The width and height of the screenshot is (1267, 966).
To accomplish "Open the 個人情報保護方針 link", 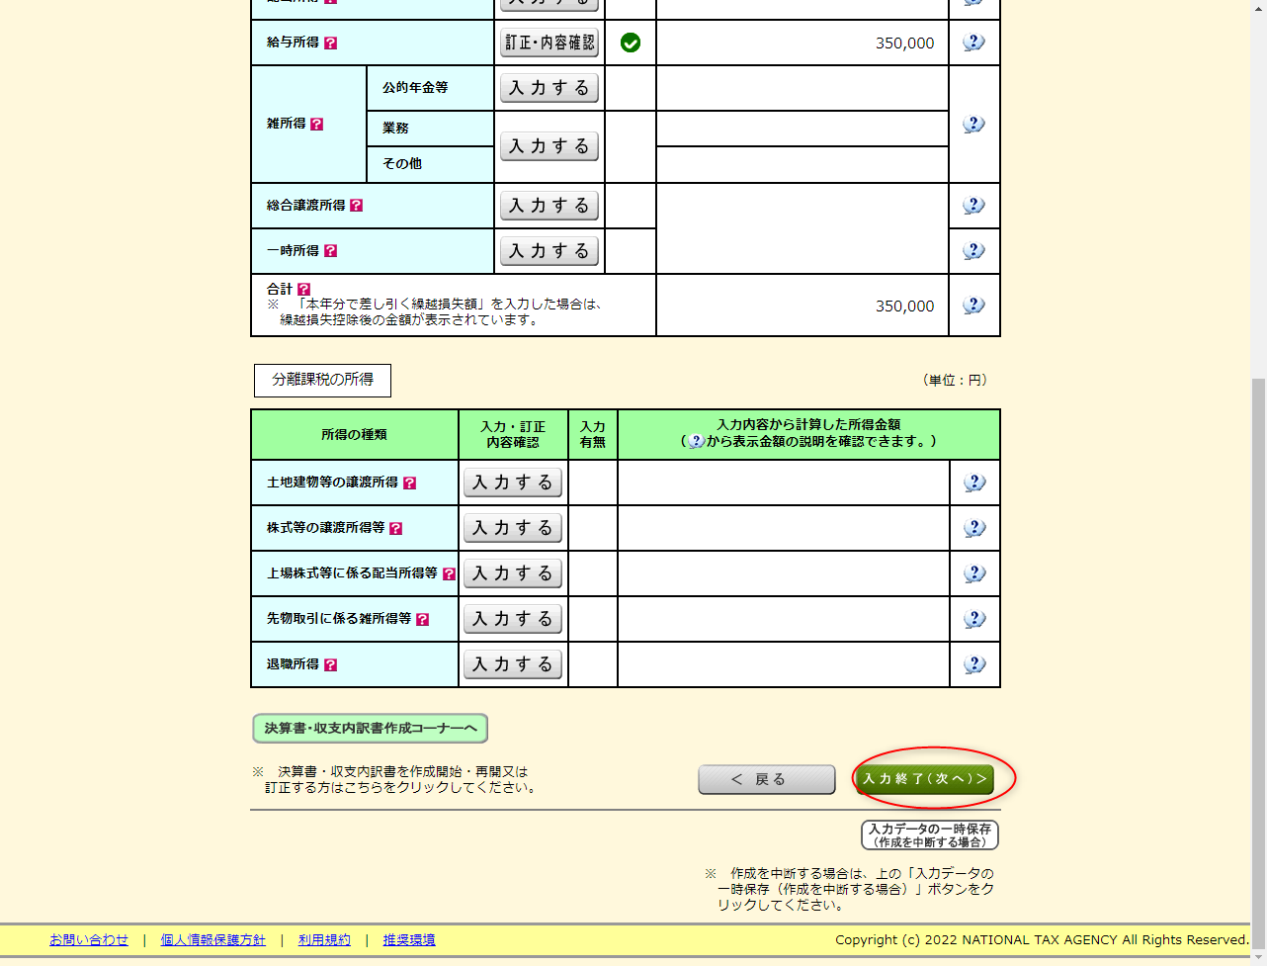I will coord(213,940).
